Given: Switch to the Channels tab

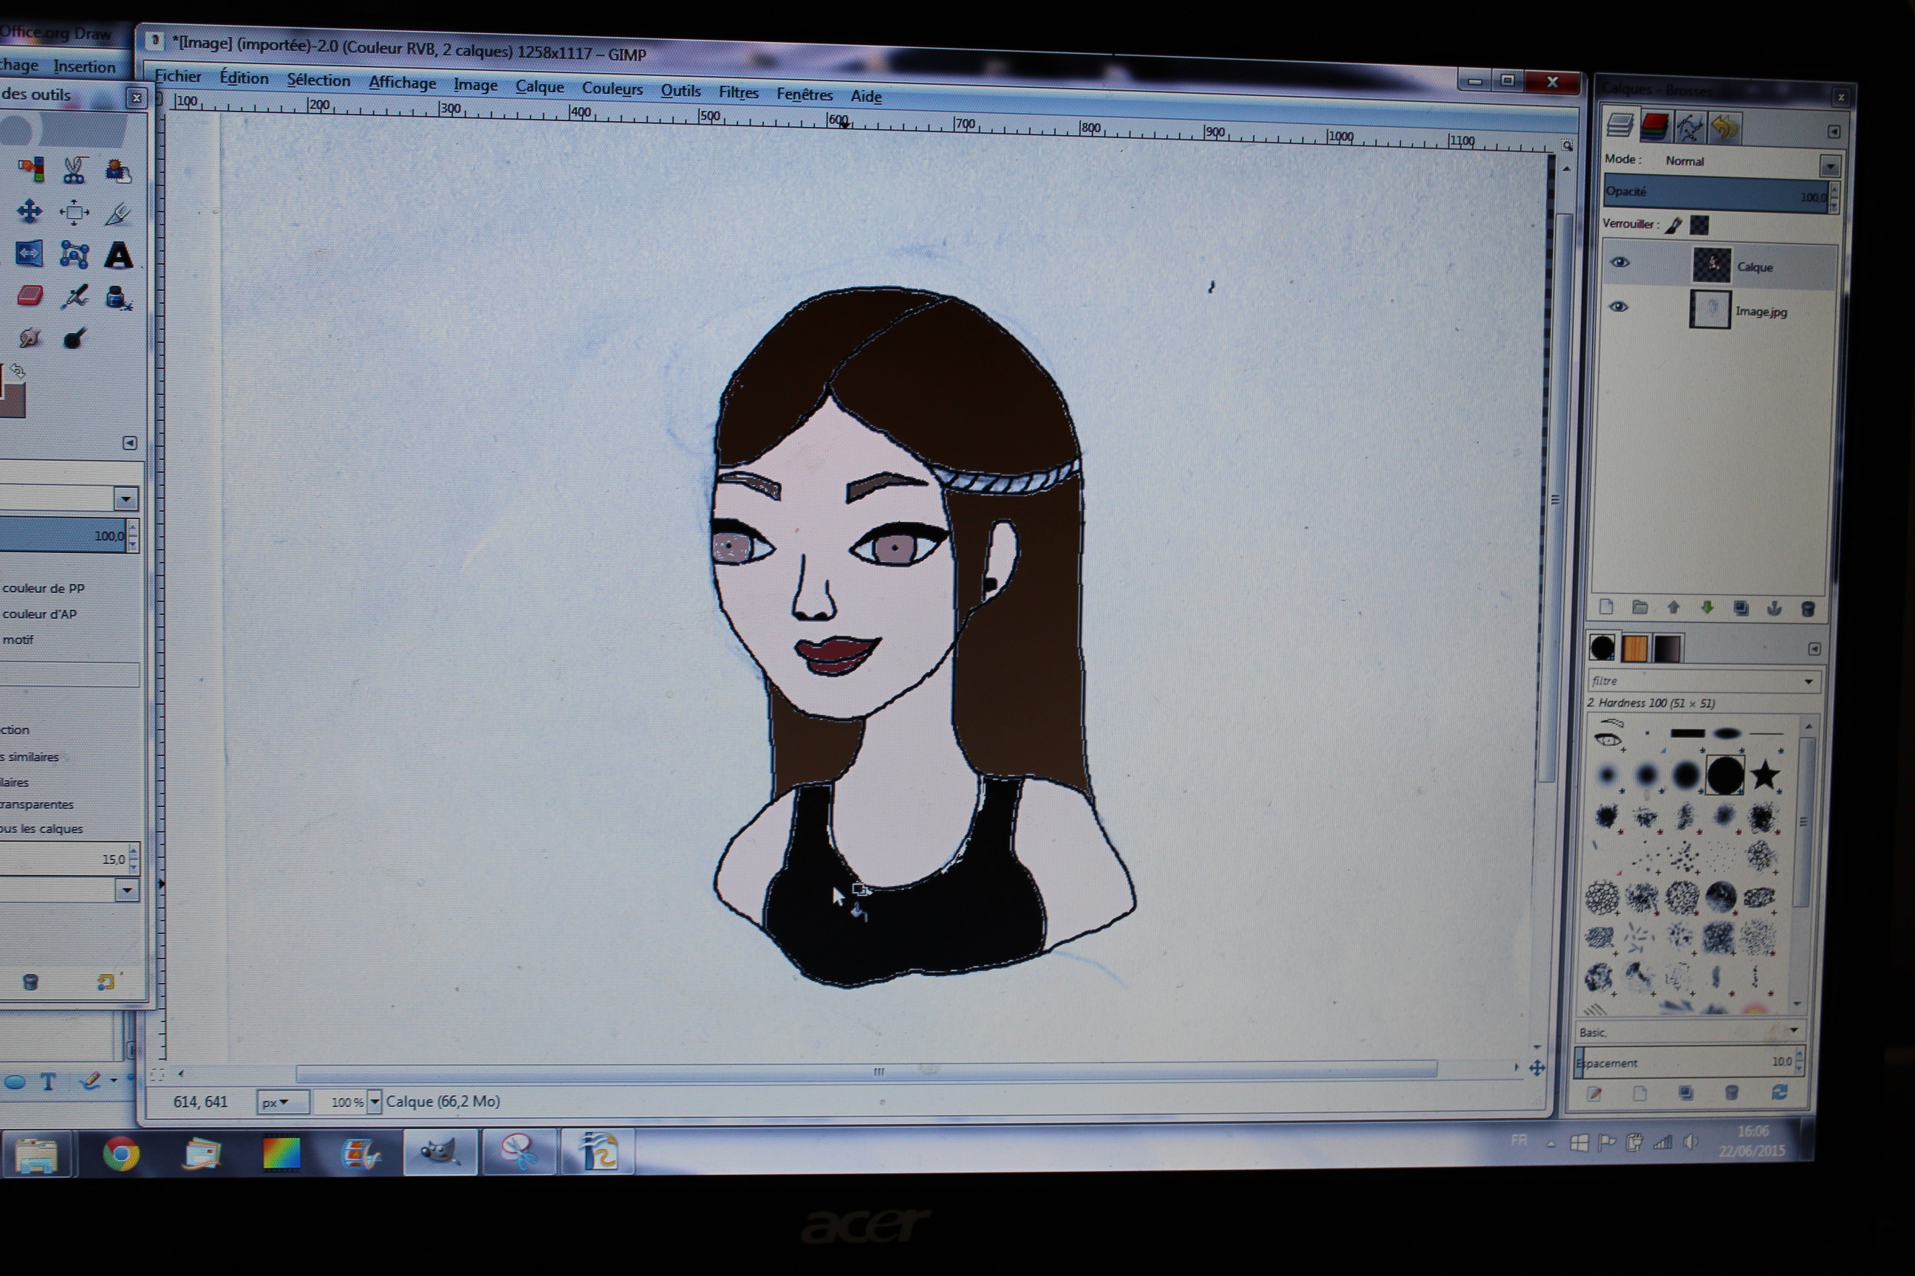Looking at the screenshot, I should click(x=1654, y=127).
